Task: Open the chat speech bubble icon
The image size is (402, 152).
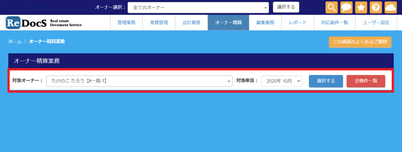Action: [x=346, y=7]
